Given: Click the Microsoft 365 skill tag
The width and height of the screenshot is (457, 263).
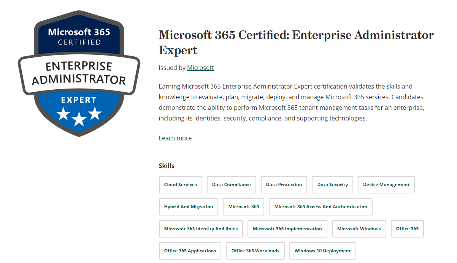Looking at the screenshot, I should [x=243, y=207].
